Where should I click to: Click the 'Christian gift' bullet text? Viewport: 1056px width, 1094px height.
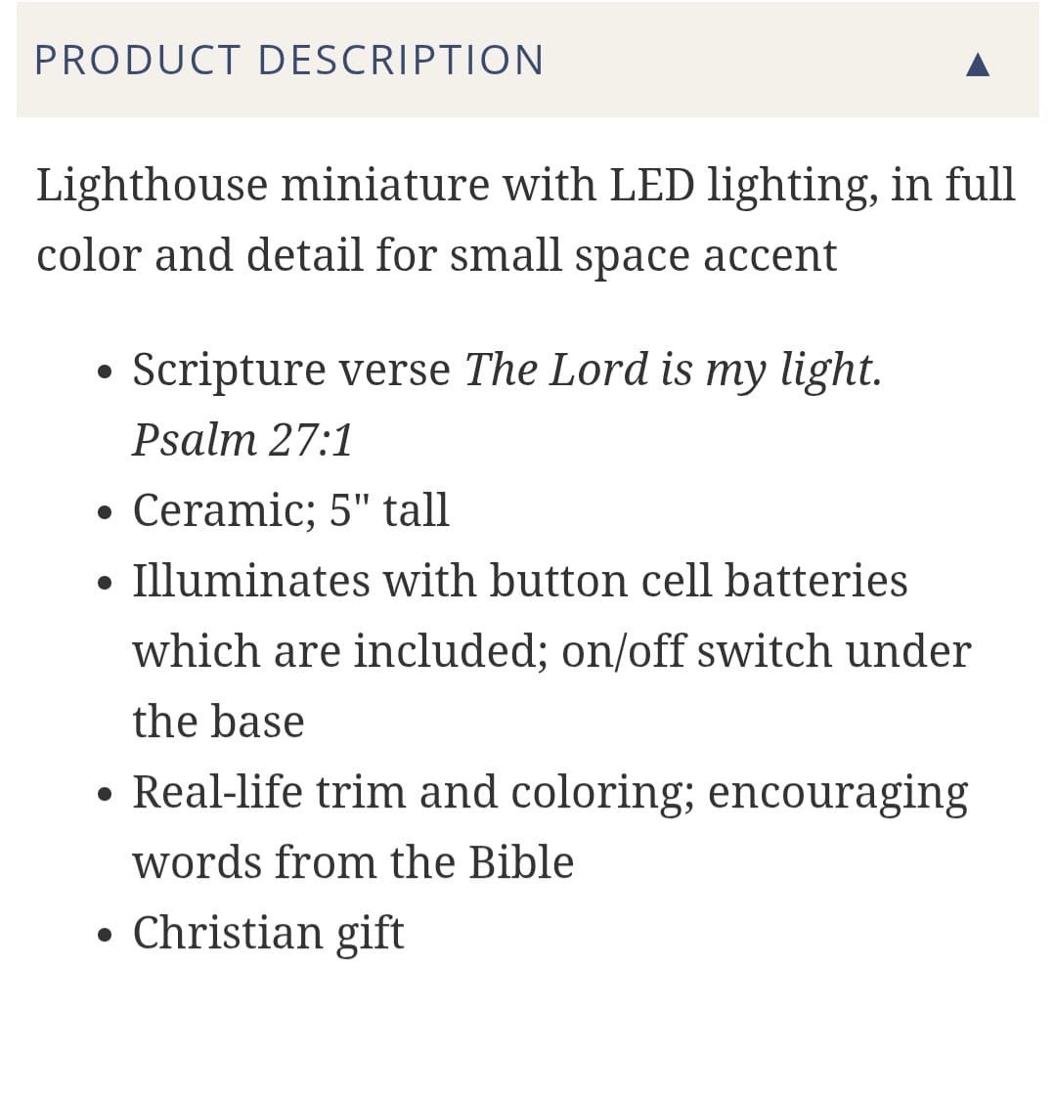point(268,933)
